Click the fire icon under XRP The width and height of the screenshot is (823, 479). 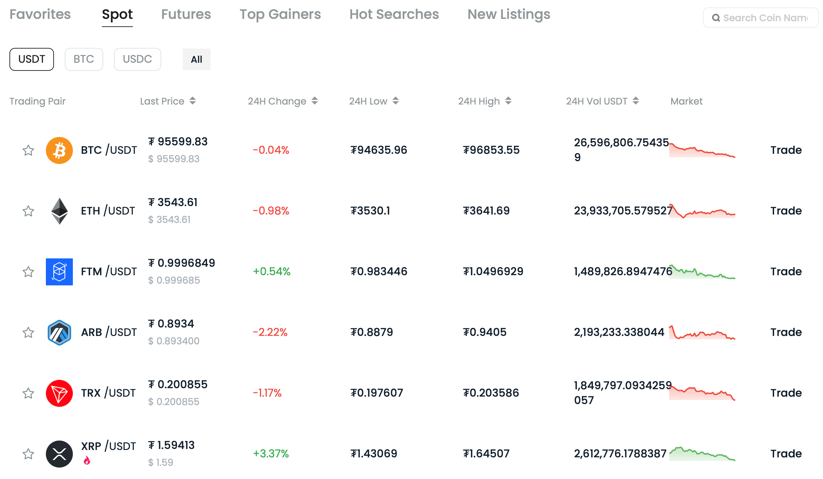87,460
